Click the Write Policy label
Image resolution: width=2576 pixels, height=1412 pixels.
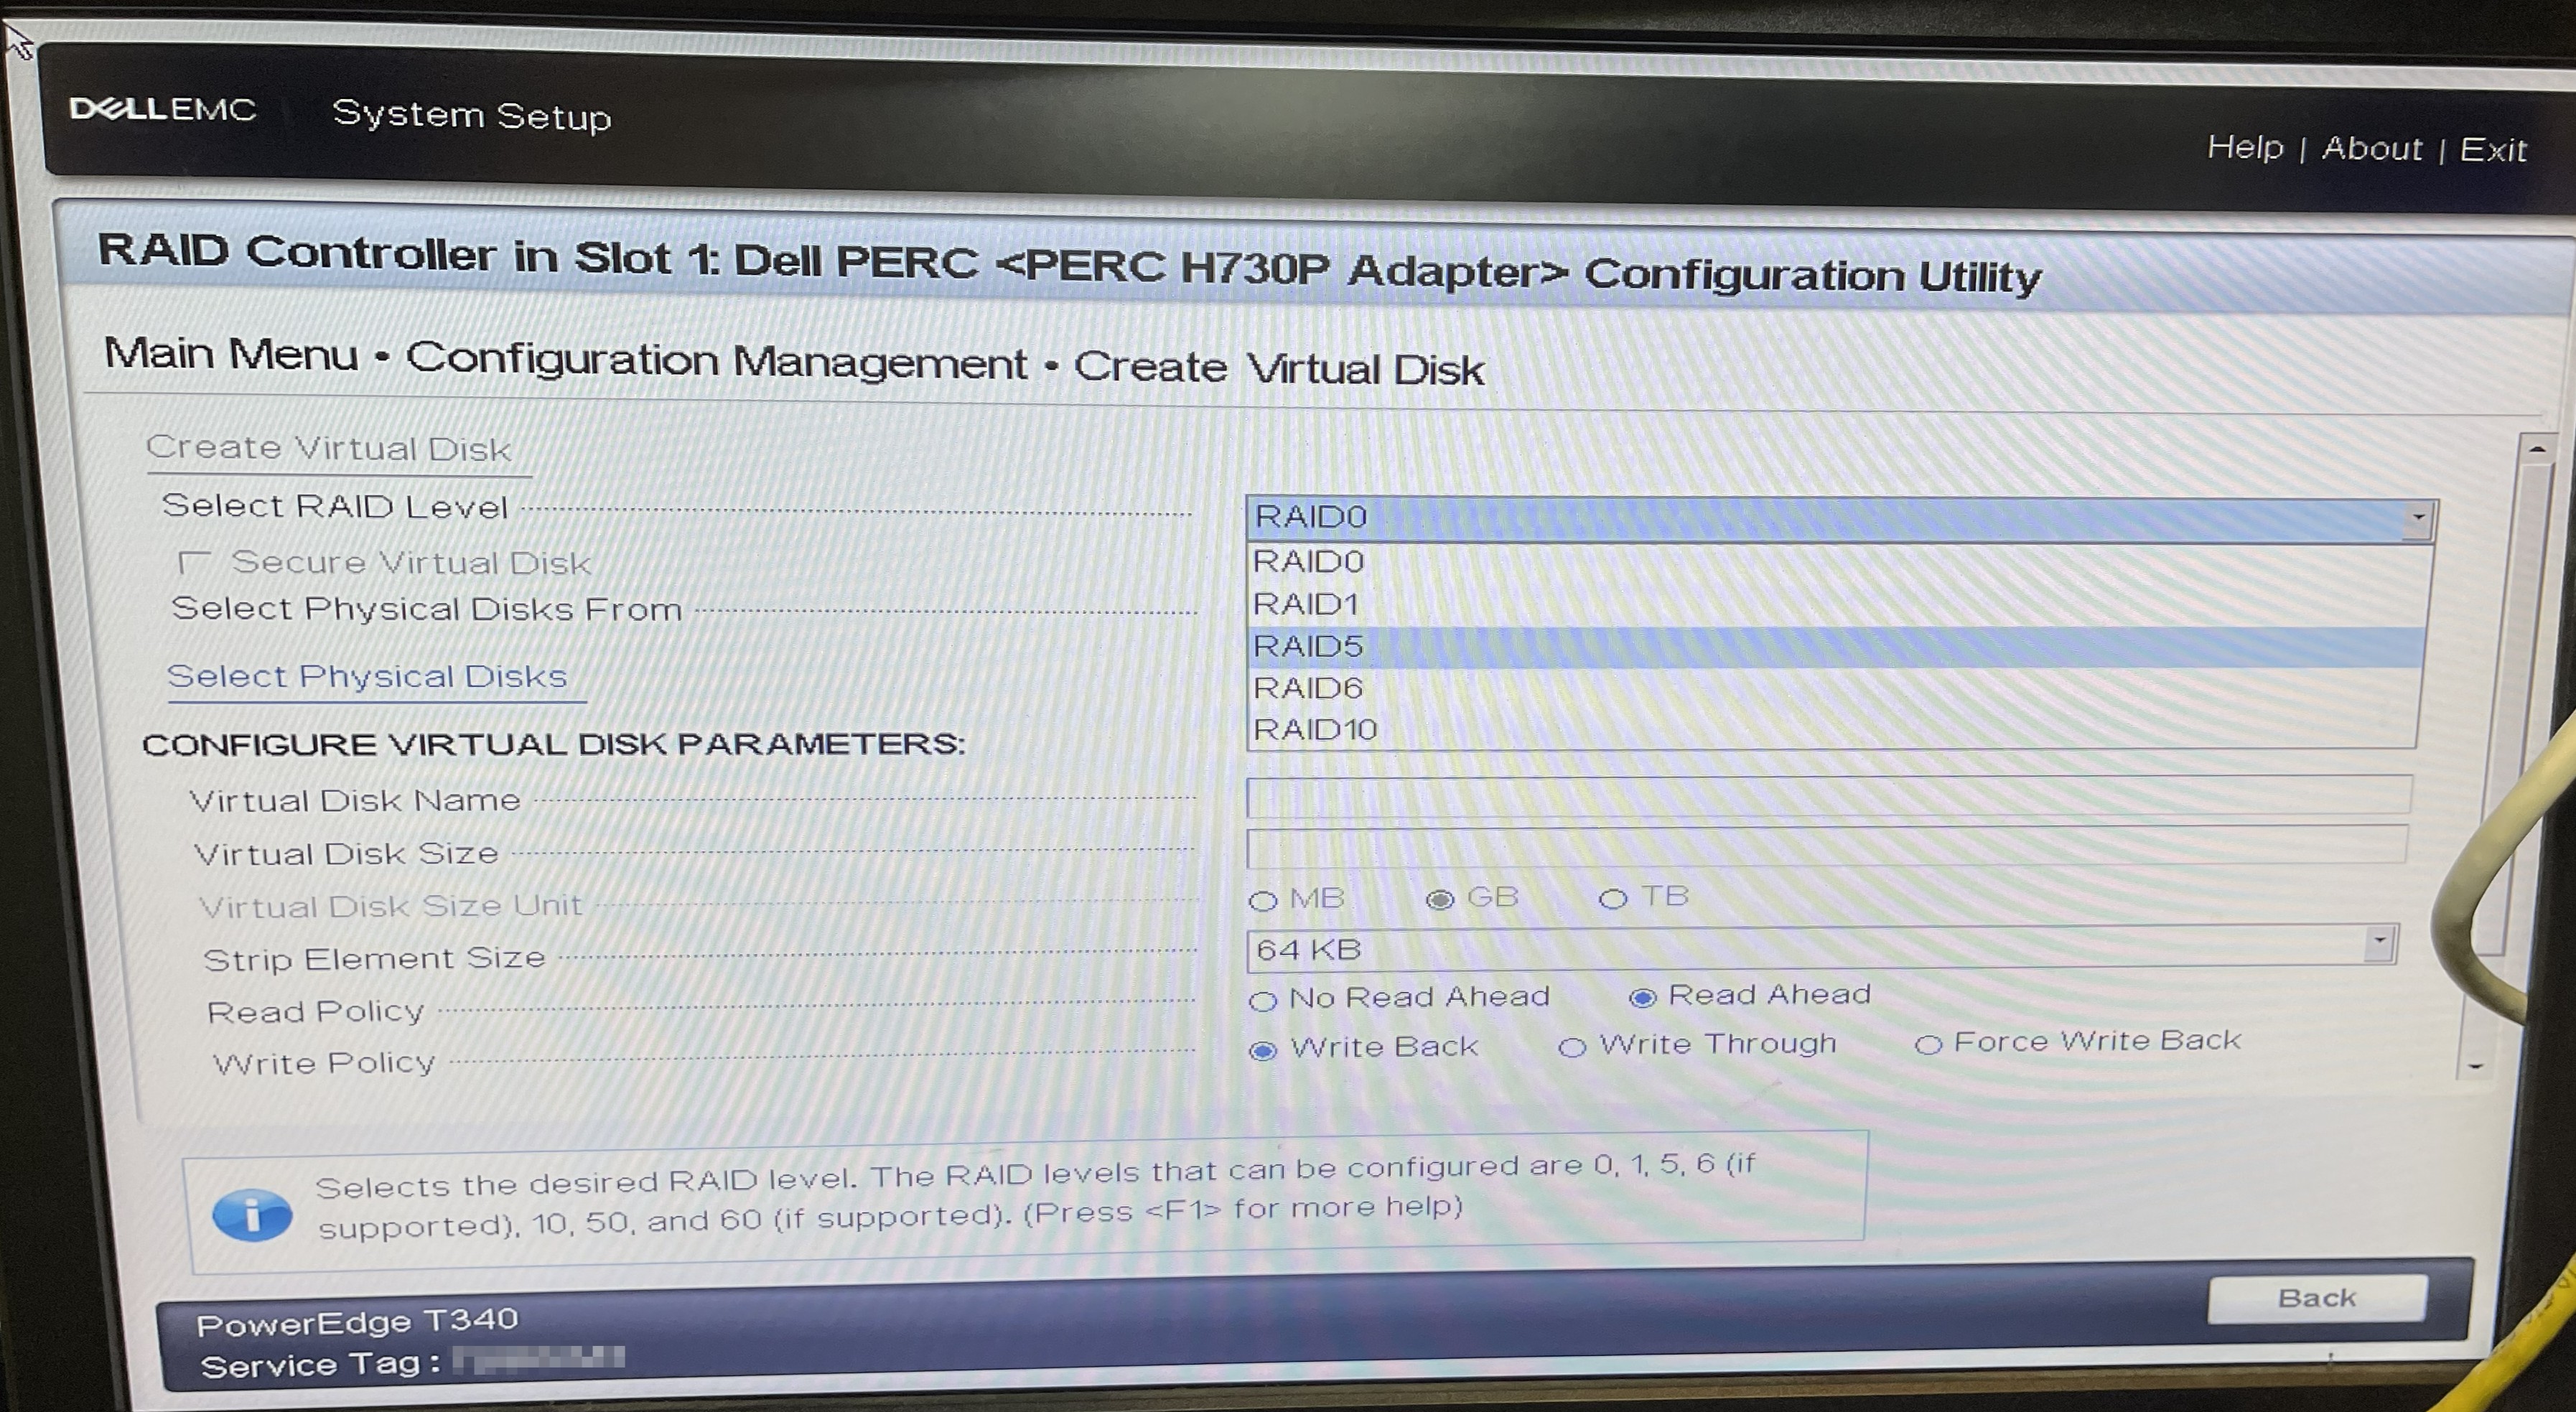click(x=324, y=1062)
